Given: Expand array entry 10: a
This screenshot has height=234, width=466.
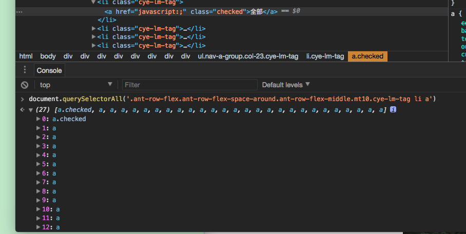Looking at the screenshot, I should point(38,209).
